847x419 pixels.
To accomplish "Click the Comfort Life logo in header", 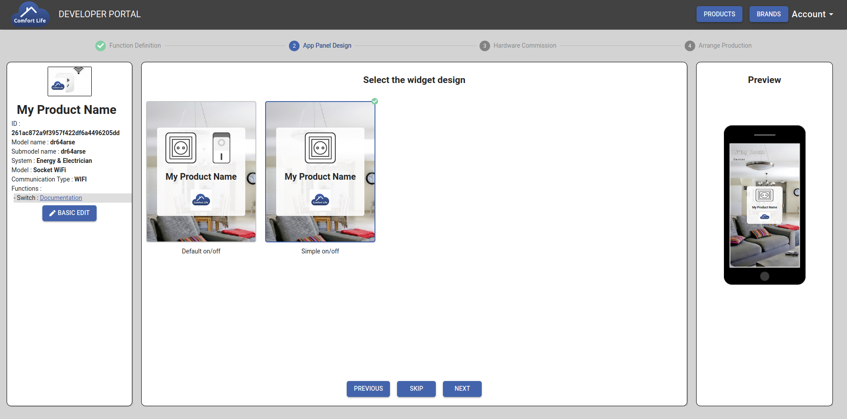I will click(30, 15).
